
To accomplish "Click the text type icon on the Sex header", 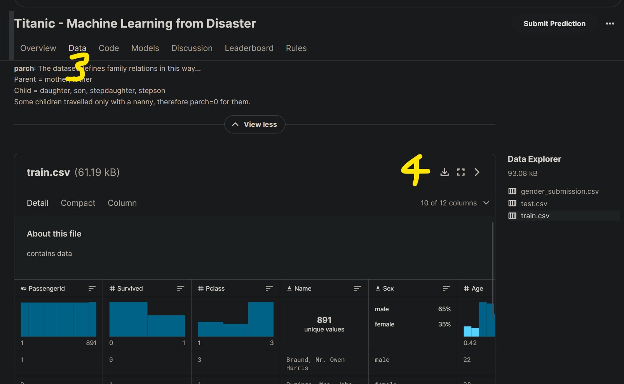I will (378, 288).
